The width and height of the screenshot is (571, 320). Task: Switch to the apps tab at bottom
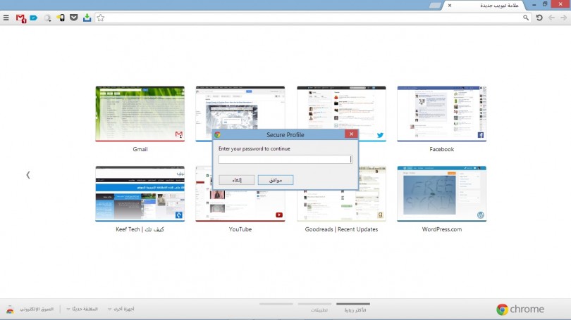coord(319,309)
